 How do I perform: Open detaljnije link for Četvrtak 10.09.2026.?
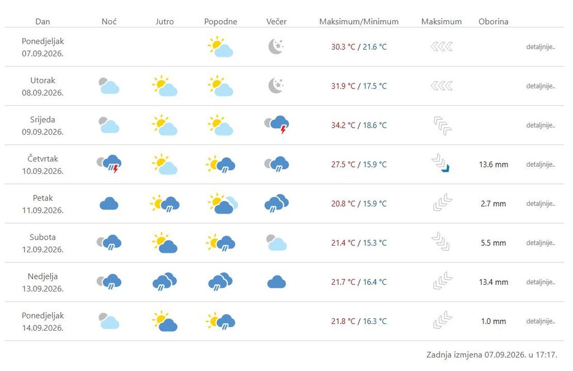point(541,165)
